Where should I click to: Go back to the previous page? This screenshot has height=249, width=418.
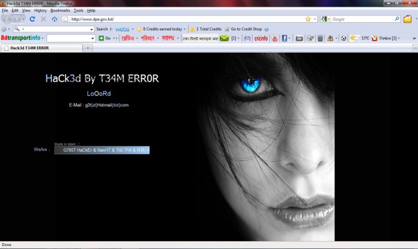click(7, 19)
